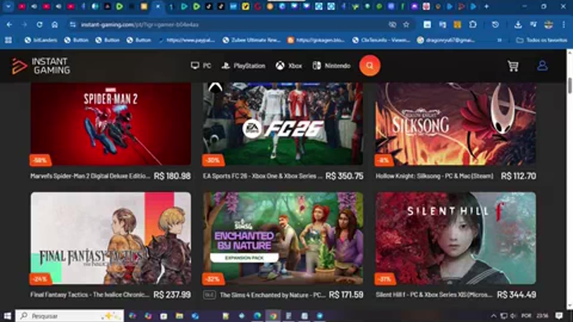Click the DLC tag beside The Sims 4
Viewport: 573px width, 322px height.
click(x=209, y=295)
